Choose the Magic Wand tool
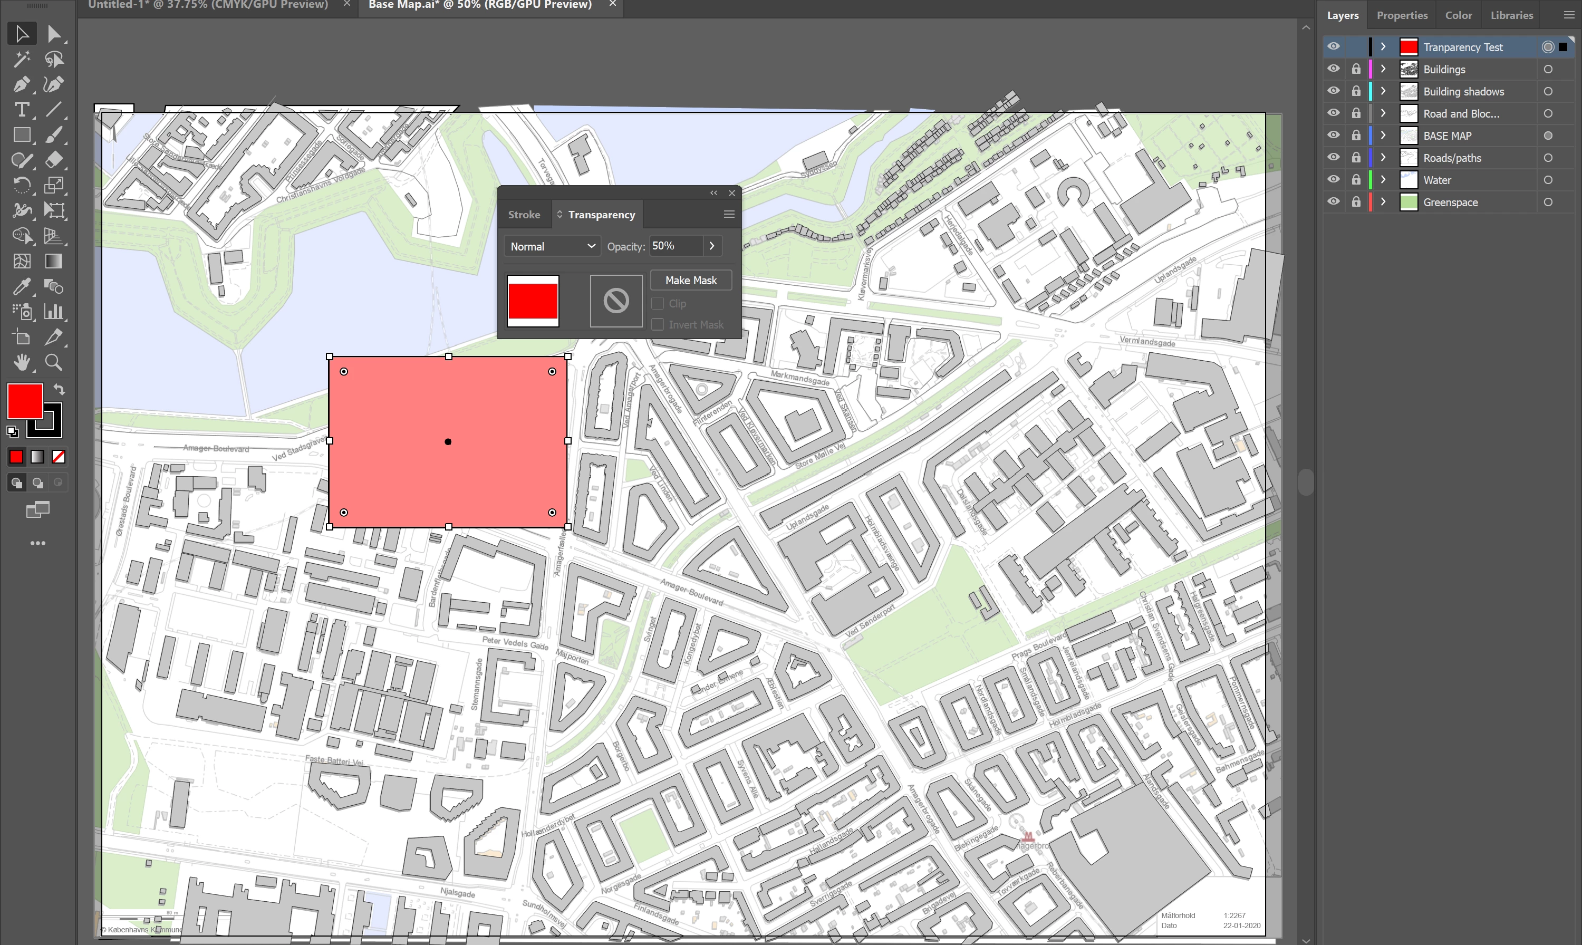This screenshot has height=945, width=1582. point(21,59)
